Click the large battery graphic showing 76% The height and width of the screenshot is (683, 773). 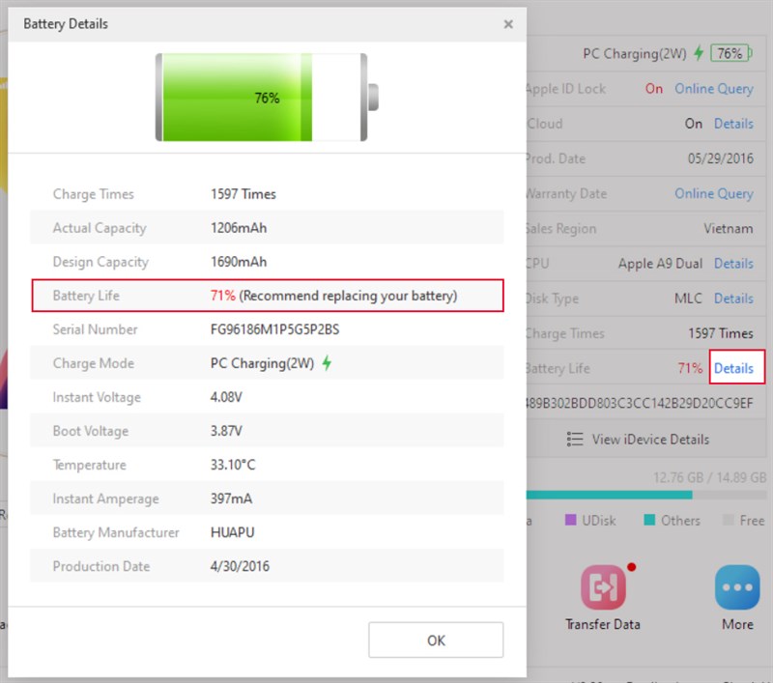tap(261, 97)
